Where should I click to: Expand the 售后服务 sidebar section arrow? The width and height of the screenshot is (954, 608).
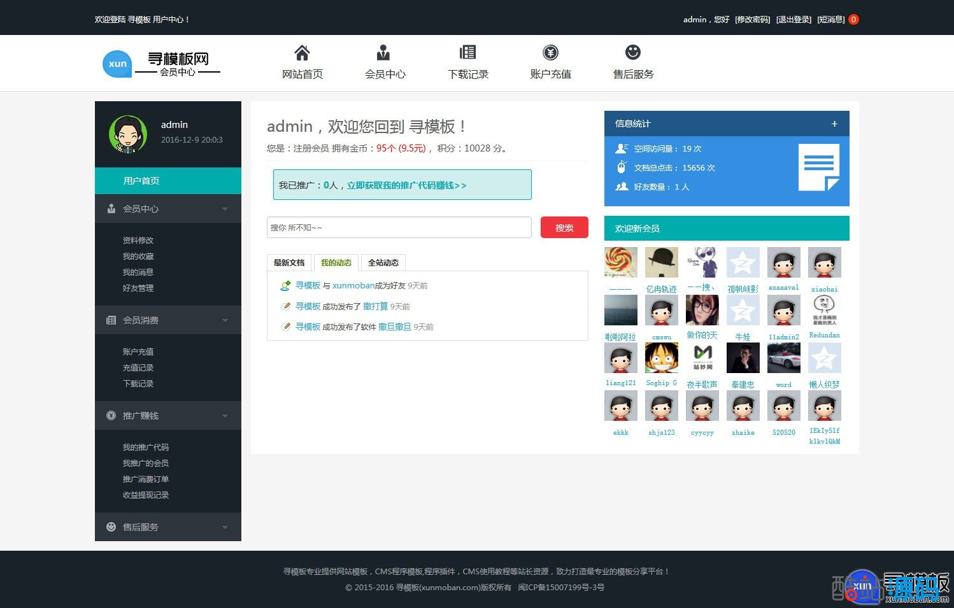point(225,527)
